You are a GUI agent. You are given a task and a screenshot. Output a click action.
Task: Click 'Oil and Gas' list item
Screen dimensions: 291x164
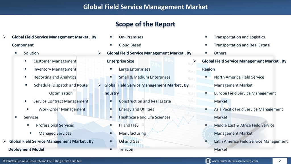click(129, 141)
